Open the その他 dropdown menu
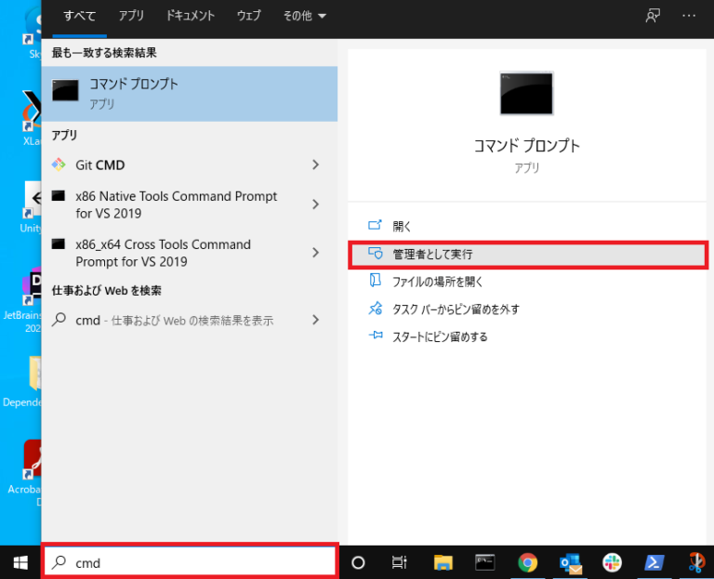This screenshot has width=714, height=579. click(304, 16)
